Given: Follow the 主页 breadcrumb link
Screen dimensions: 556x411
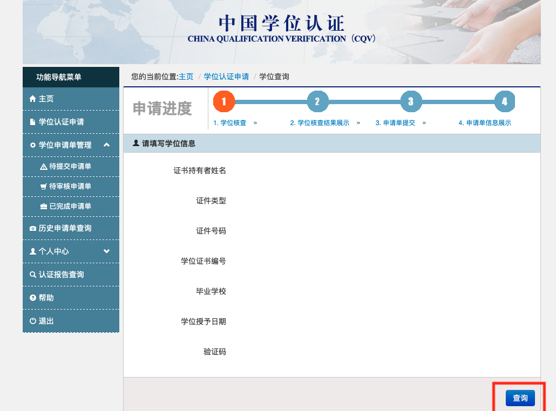Looking at the screenshot, I should pos(186,77).
